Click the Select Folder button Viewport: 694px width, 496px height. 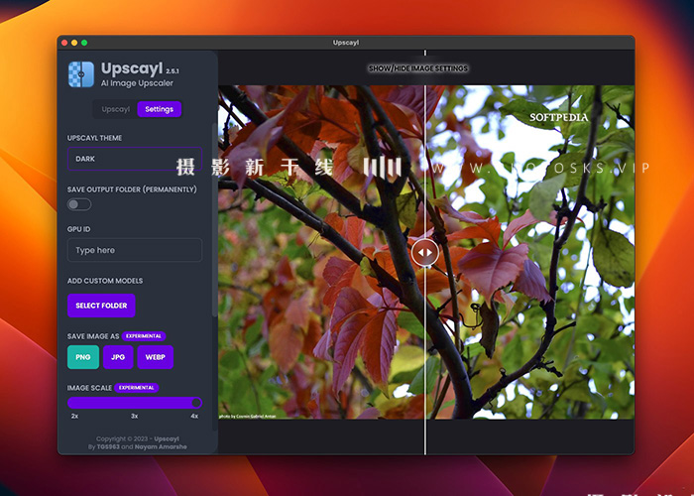click(101, 306)
